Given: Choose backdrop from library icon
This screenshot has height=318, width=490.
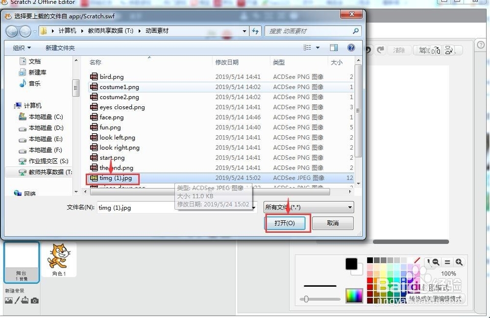Looking at the screenshot, I should (x=9, y=300).
